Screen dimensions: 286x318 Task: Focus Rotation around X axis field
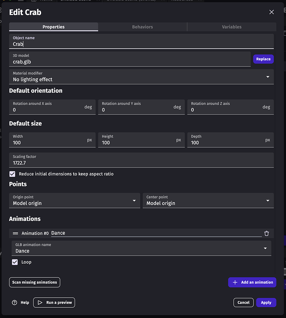(52, 107)
